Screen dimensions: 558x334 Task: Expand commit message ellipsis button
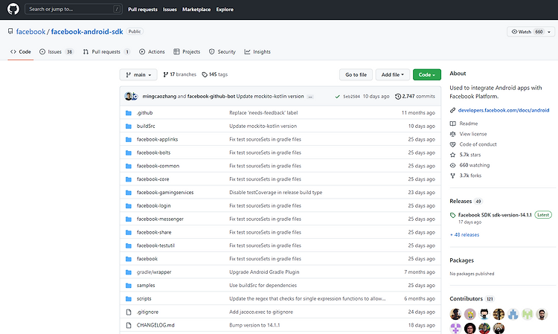pos(310,97)
